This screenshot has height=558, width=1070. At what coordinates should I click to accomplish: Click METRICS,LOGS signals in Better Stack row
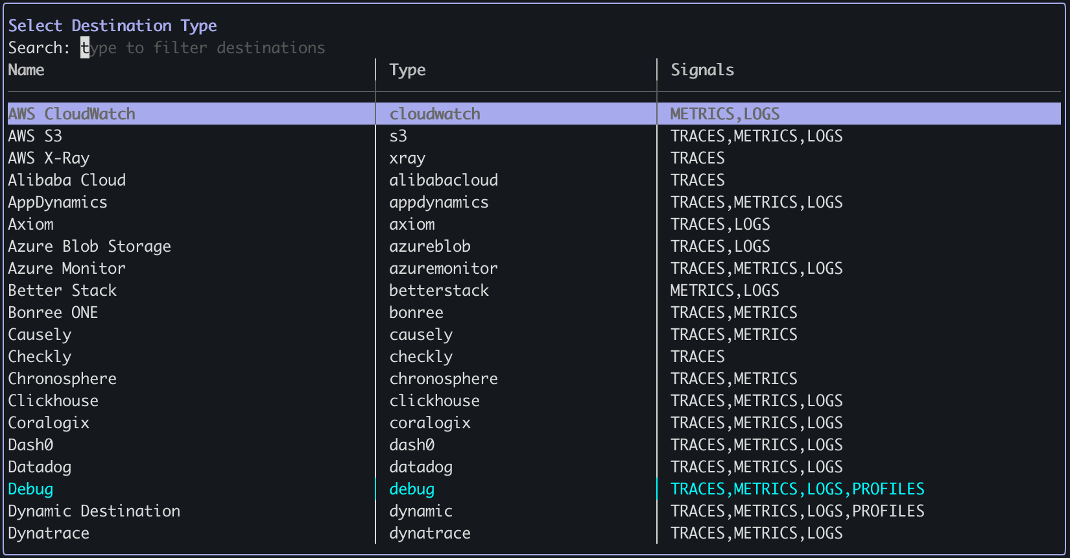pos(725,291)
